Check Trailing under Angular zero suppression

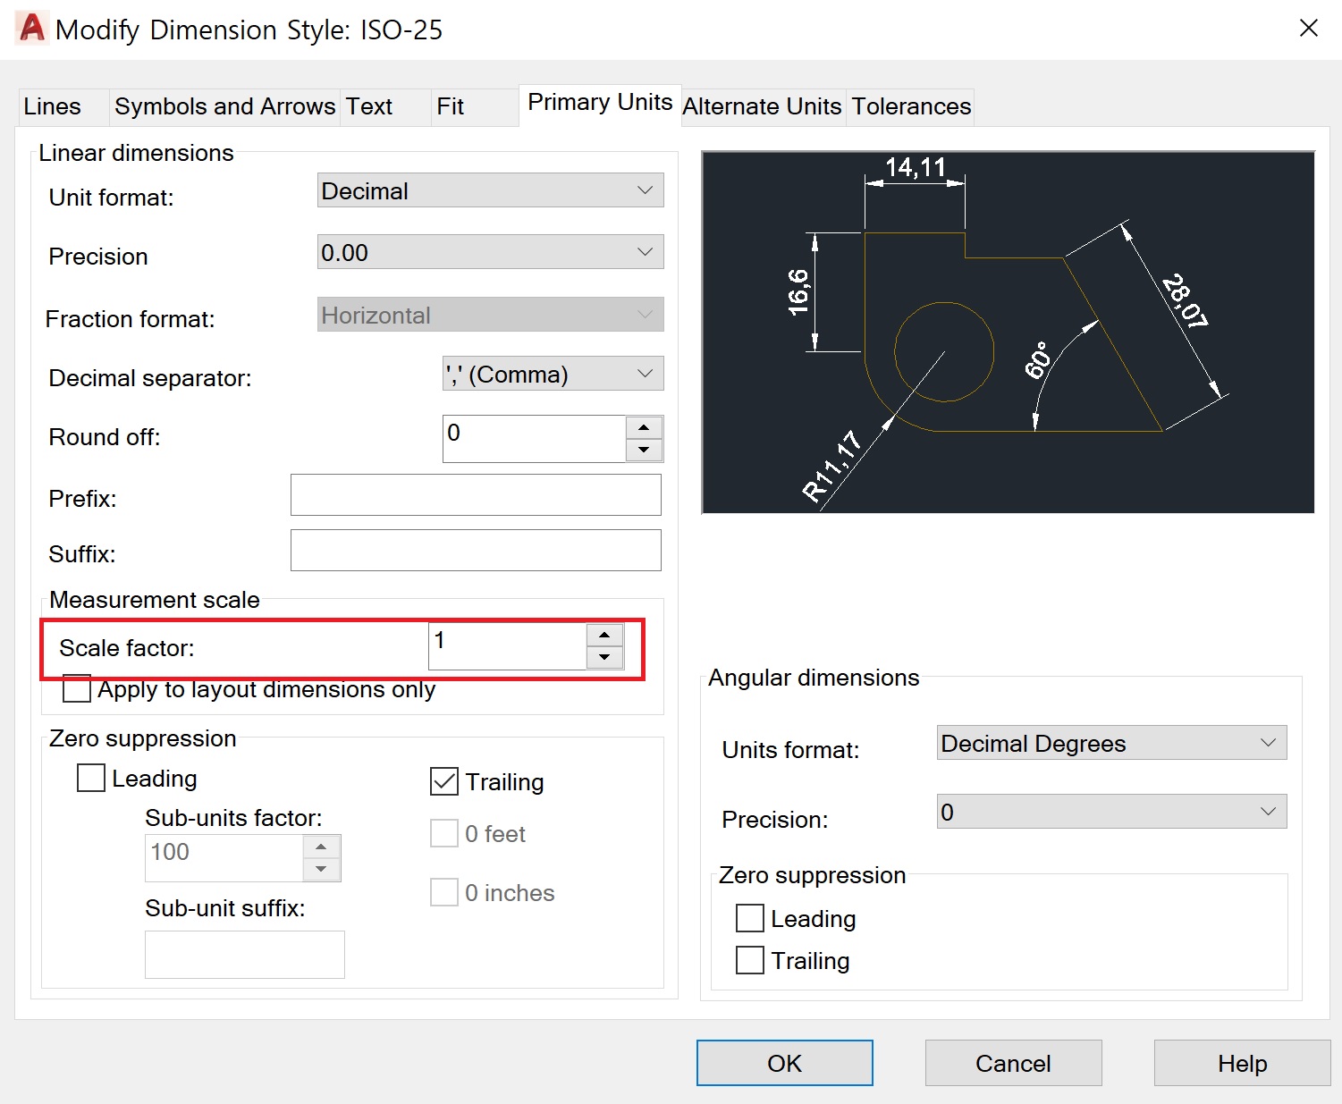(749, 960)
